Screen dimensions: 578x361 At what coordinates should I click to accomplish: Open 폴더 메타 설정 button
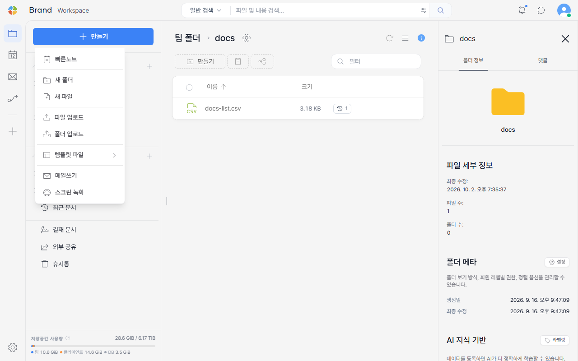coord(557,262)
